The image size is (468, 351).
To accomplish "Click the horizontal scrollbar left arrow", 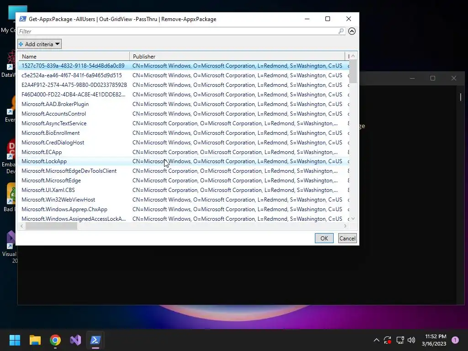I will tap(21, 226).
